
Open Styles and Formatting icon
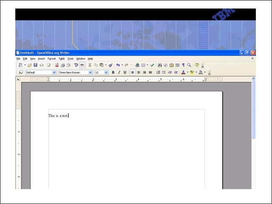pos(21,73)
